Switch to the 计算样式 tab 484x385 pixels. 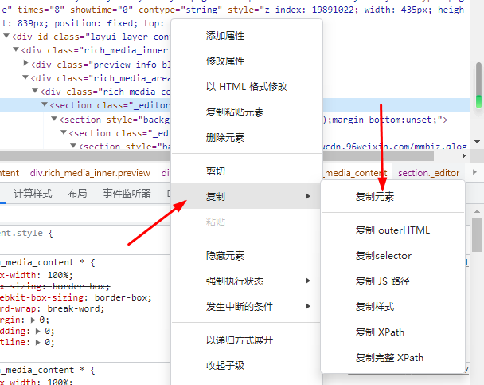tap(33, 194)
